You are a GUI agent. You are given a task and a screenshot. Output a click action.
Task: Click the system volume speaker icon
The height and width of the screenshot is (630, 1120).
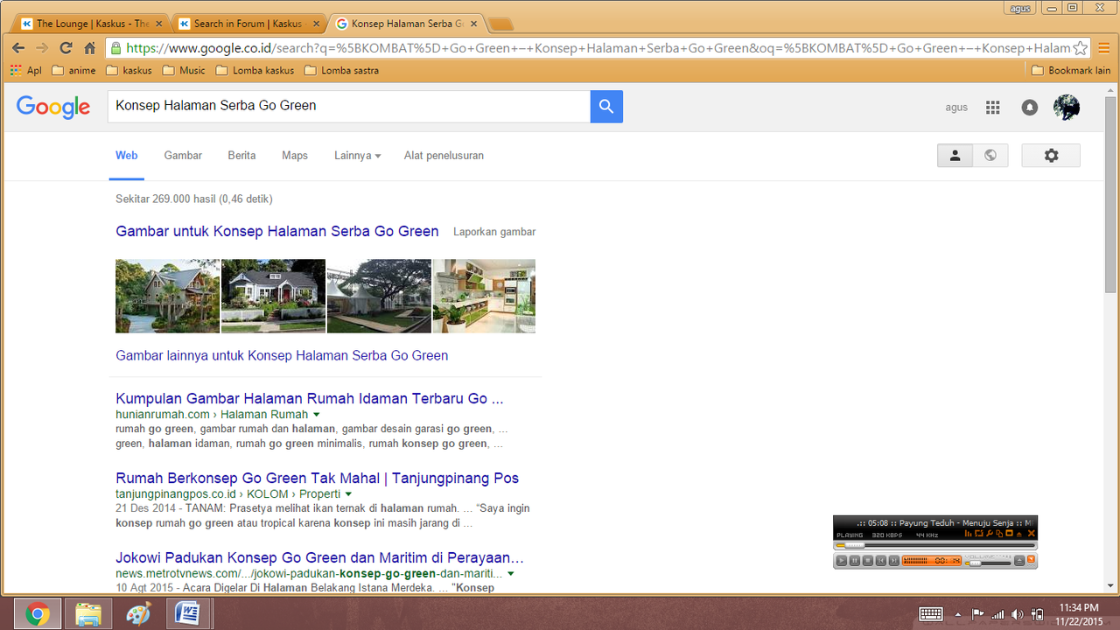point(1018,614)
